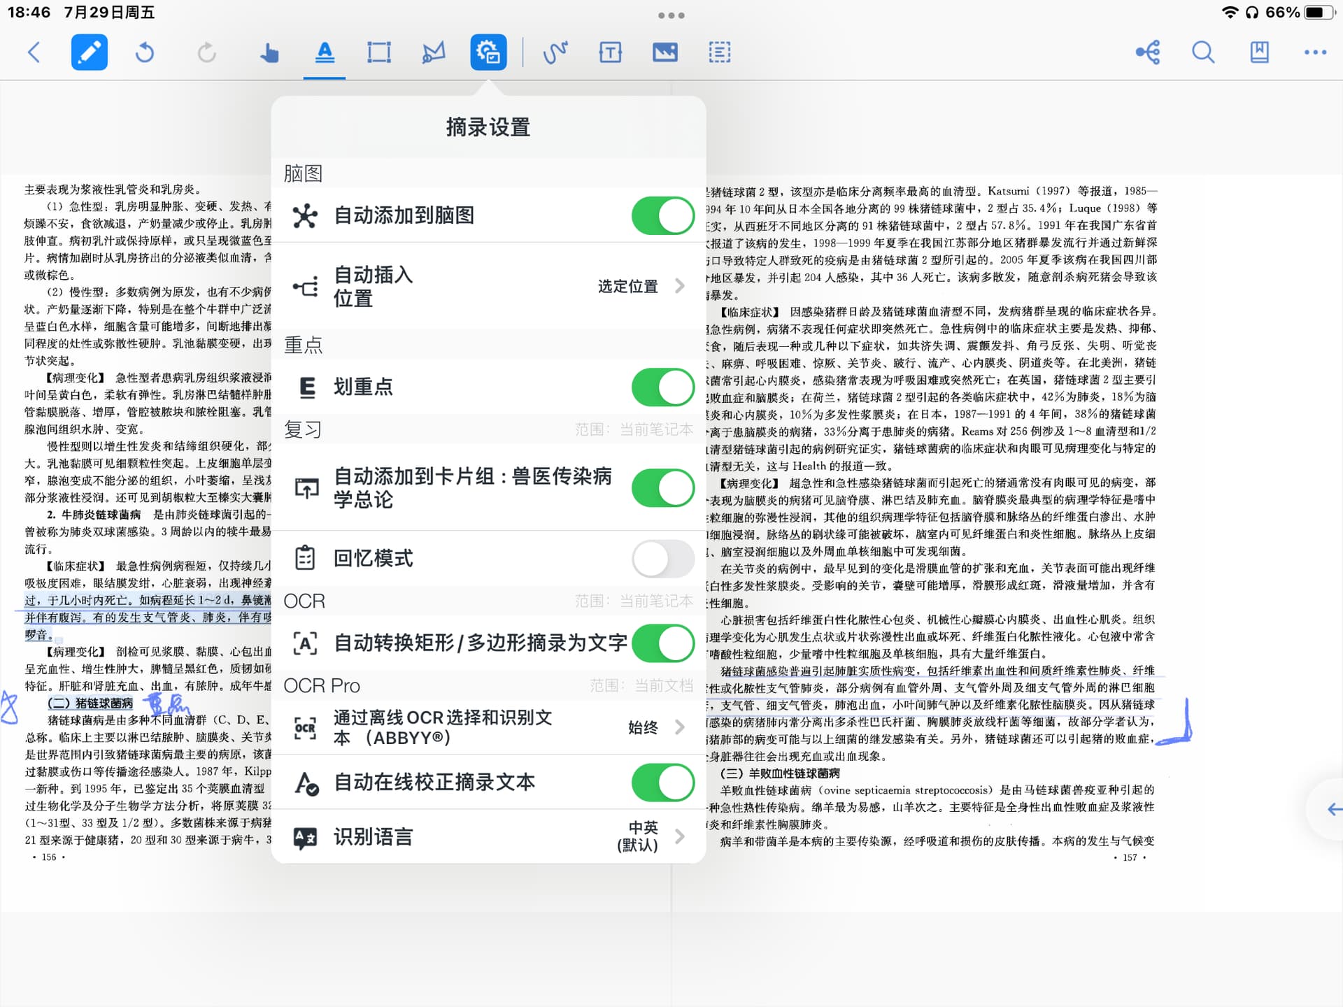Tap the 划重点 row label
The height and width of the screenshot is (1007, 1343).
pyautogui.click(x=363, y=387)
